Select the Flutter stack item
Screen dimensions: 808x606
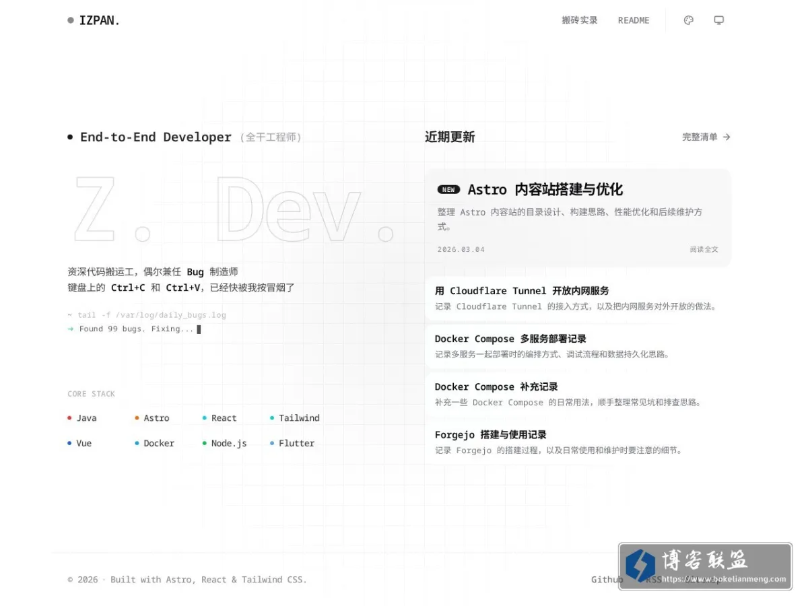point(292,443)
